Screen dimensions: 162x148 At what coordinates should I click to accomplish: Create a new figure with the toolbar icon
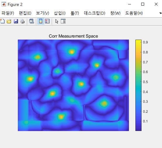(2, 21)
